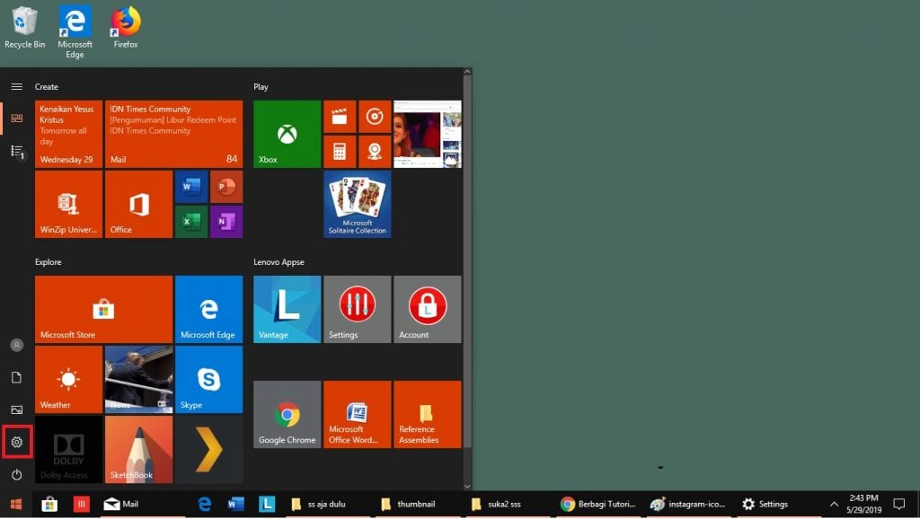
Task: Open Firefox desktop shortcut
Action: (x=126, y=28)
